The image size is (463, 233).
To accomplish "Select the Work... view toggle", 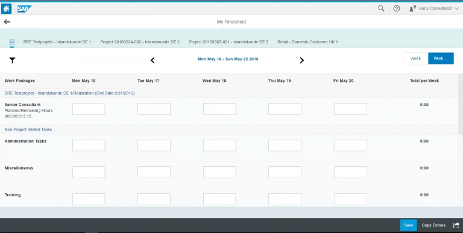I will 441,58.
